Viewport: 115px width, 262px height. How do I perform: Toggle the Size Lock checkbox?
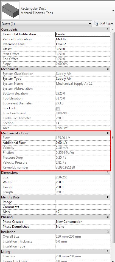pyautogui.click(x=58, y=109)
